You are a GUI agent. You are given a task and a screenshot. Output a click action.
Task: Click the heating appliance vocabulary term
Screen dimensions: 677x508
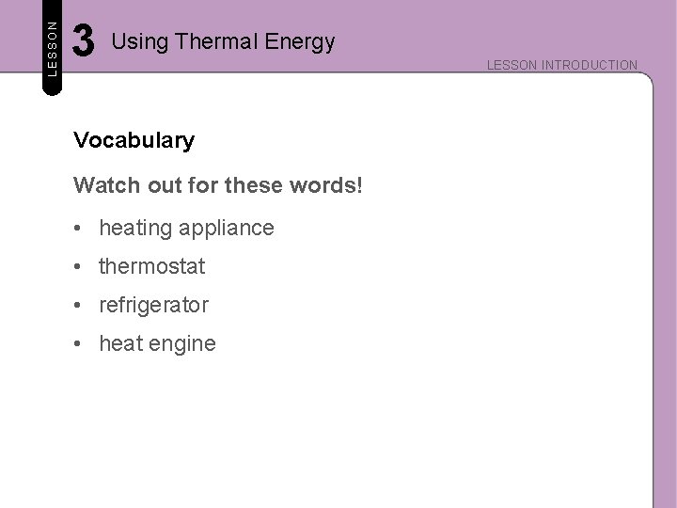pos(186,228)
